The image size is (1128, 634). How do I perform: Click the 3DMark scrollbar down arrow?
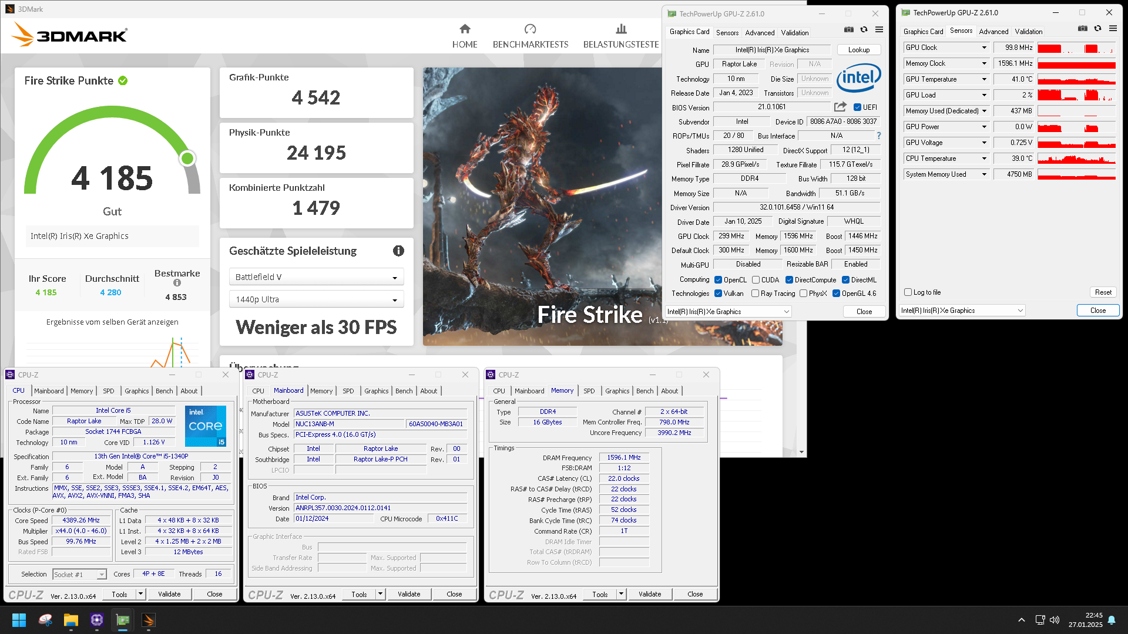tap(802, 452)
